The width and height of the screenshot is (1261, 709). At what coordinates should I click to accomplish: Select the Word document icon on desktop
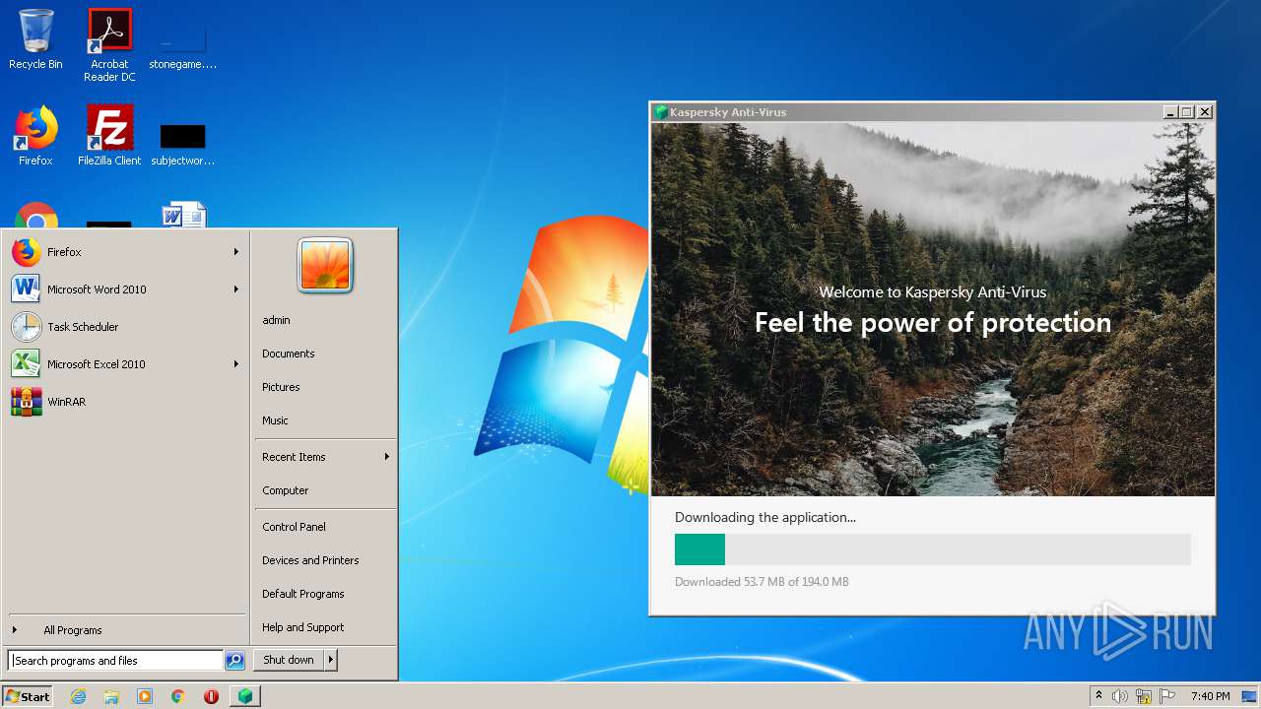pyautogui.click(x=183, y=215)
